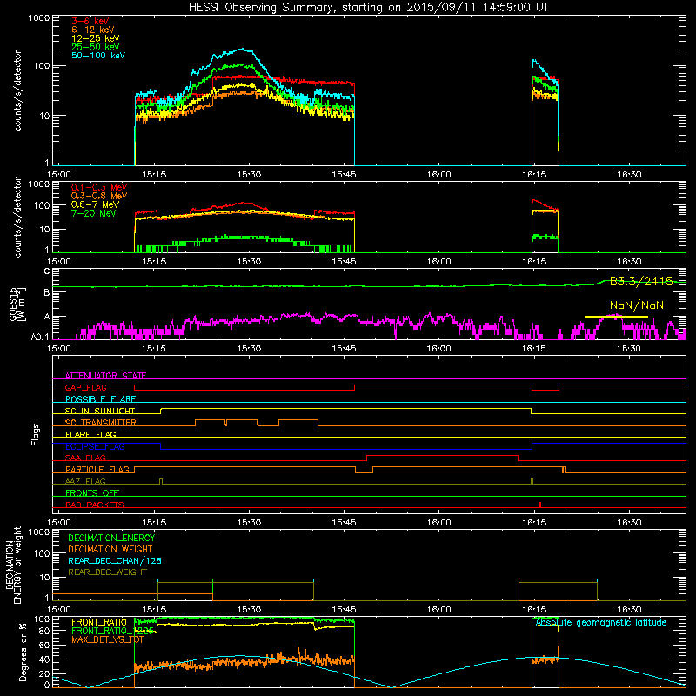The height and width of the screenshot is (696, 696).
Task: Click the "POSSIBLE_FLARE" flag label
Action: [x=100, y=399]
